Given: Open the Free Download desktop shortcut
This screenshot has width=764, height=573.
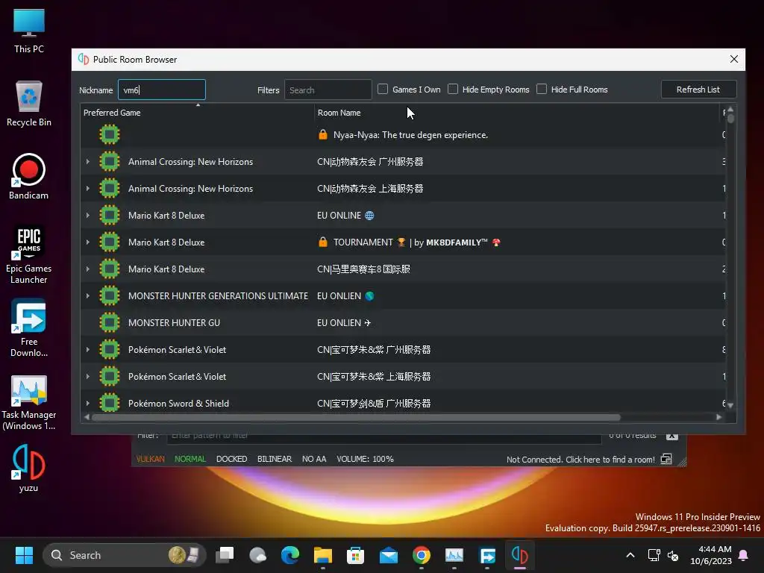Looking at the screenshot, I should coord(29,328).
